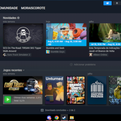Screen dimensions: 121x121
Task: Open the announcements megaphone button
Action: click(107, 3)
